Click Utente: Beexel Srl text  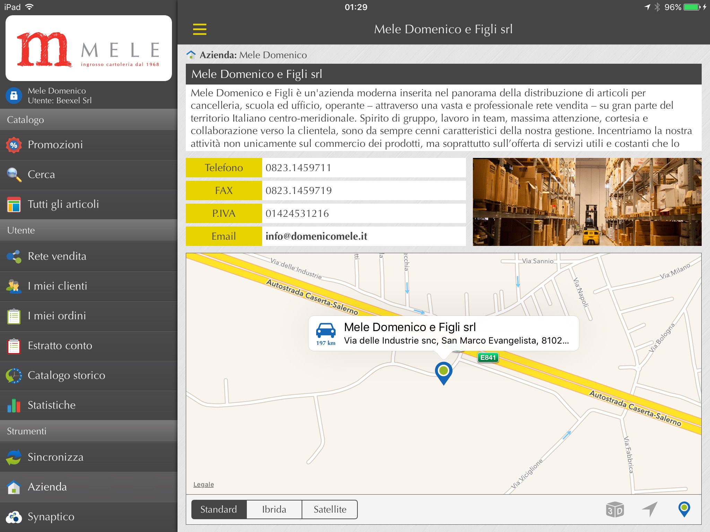pyautogui.click(x=60, y=100)
